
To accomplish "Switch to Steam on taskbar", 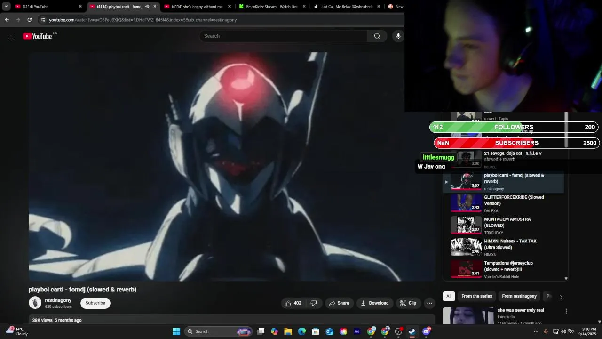I will (412, 331).
